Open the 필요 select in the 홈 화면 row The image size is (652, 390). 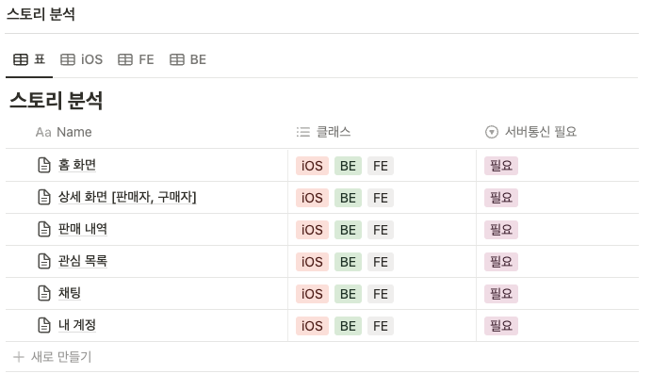tap(501, 166)
